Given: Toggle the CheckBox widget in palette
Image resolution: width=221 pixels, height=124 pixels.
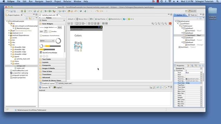Looking at the screenshot, I should [x=53, y=31].
